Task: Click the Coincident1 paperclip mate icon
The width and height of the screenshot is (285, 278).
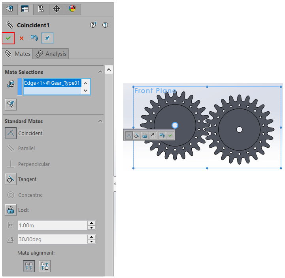Action: 10,25
